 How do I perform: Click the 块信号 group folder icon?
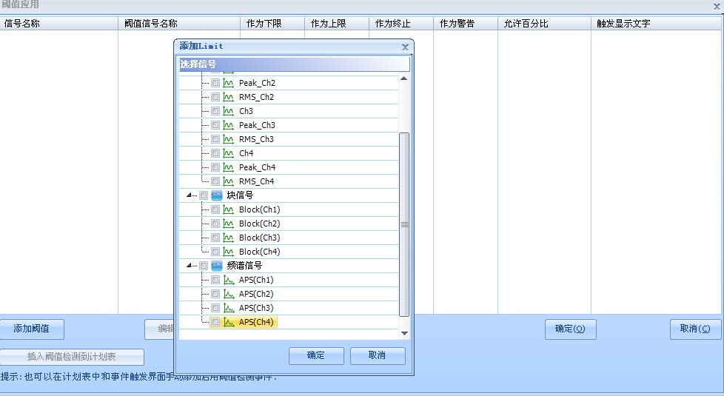click(x=217, y=195)
